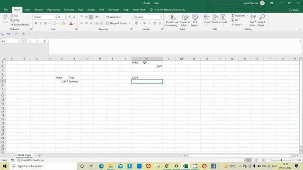Select the Data Type sheet tab
Image resolution: width=303 pixels, height=170 pixels.
tap(25, 155)
